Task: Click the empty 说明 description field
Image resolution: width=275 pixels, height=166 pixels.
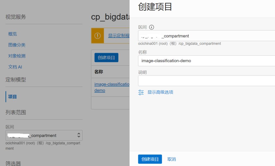Action: pos(207,81)
